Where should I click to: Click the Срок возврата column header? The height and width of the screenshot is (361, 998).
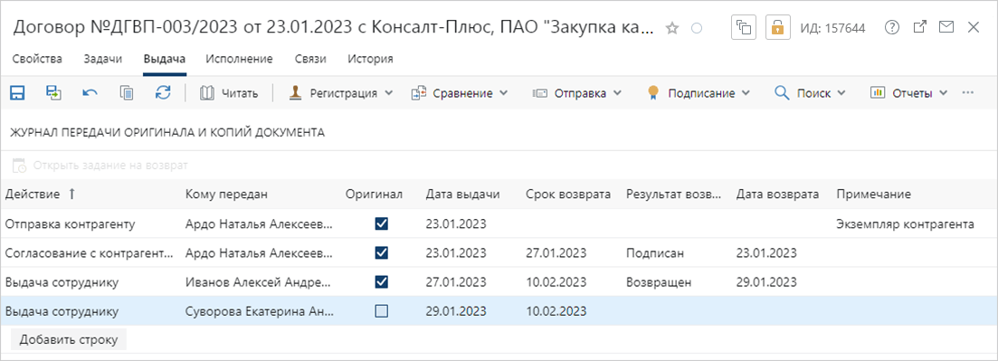coord(569,195)
